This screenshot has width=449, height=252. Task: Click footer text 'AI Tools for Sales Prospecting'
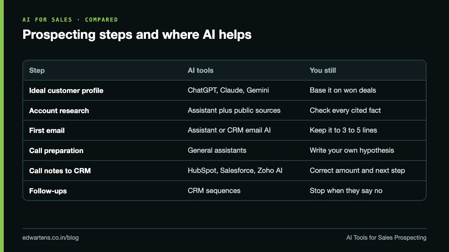click(387, 238)
